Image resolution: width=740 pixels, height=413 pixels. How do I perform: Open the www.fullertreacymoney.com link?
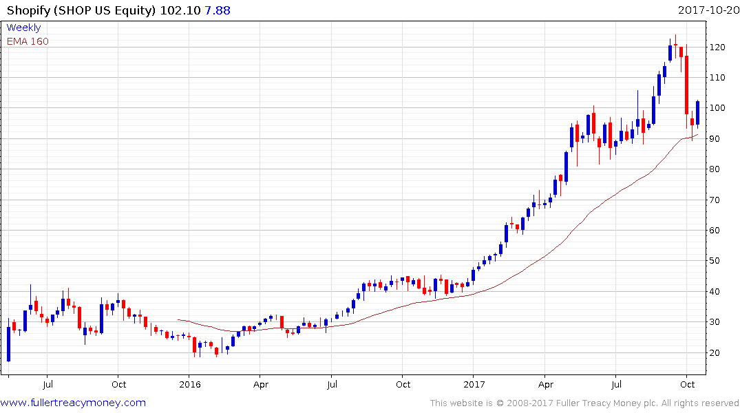point(73,403)
